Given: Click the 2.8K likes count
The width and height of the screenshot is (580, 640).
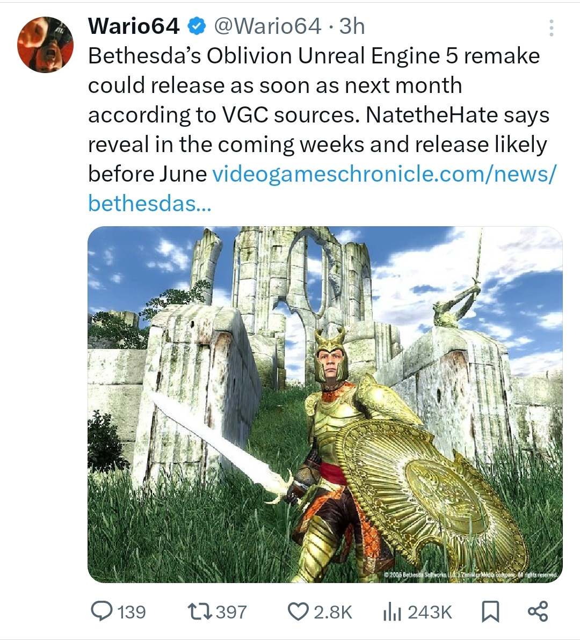Looking at the screenshot, I should (x=333, y=612).
